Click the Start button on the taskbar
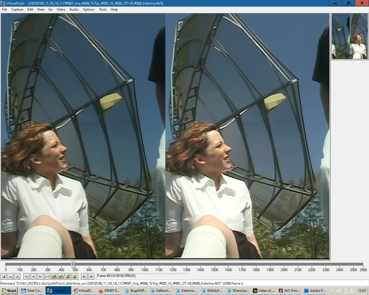The image size is (369, 295). tap(9, 291)
